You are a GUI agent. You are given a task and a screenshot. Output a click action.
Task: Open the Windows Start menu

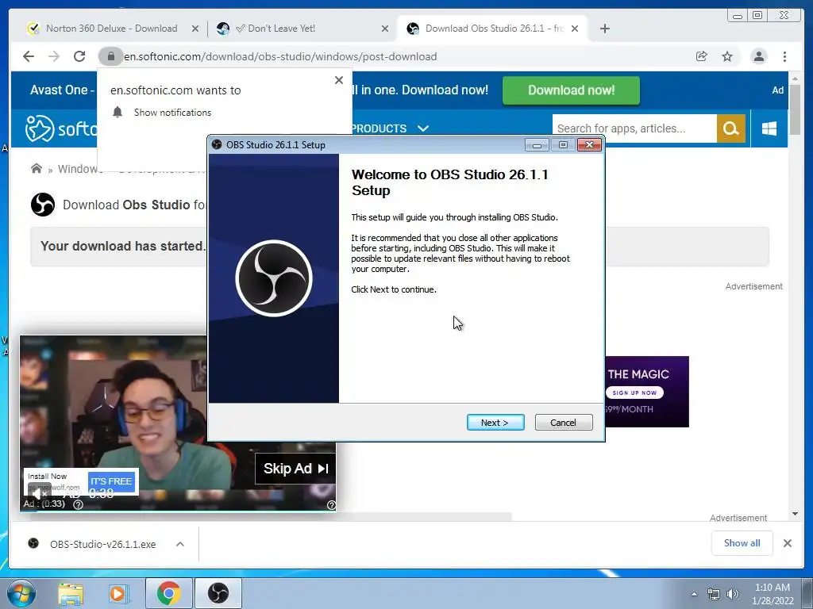[21, 593]
